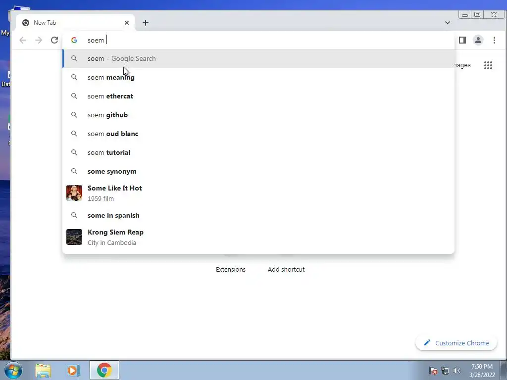Open the Chrome profile avatar
Viewport: 507px width, 380px height.
click(x=478, y=40)
